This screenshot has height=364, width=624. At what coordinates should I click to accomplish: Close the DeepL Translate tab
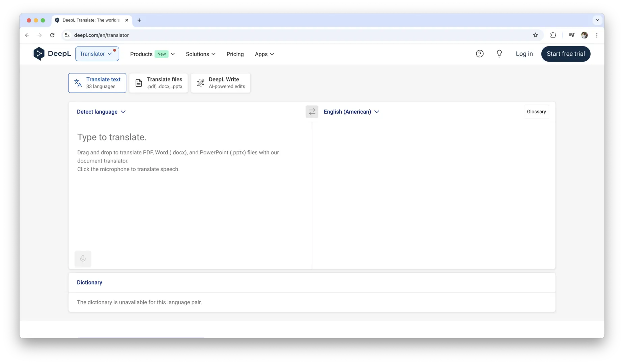tap(126, 20)
